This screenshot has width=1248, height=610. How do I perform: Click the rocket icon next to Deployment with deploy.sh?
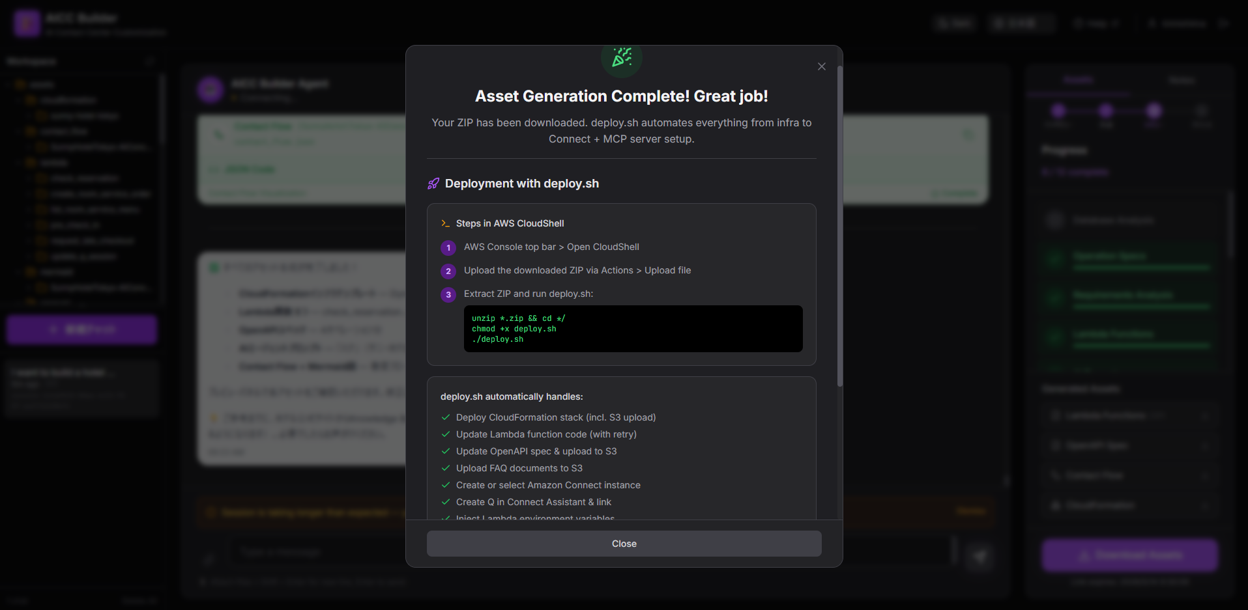click(x=433, y=184)
